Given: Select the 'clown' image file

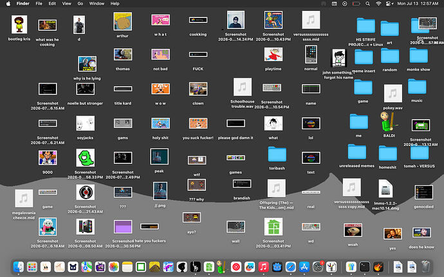Looking at the screenshot, I should coord(198,89).
